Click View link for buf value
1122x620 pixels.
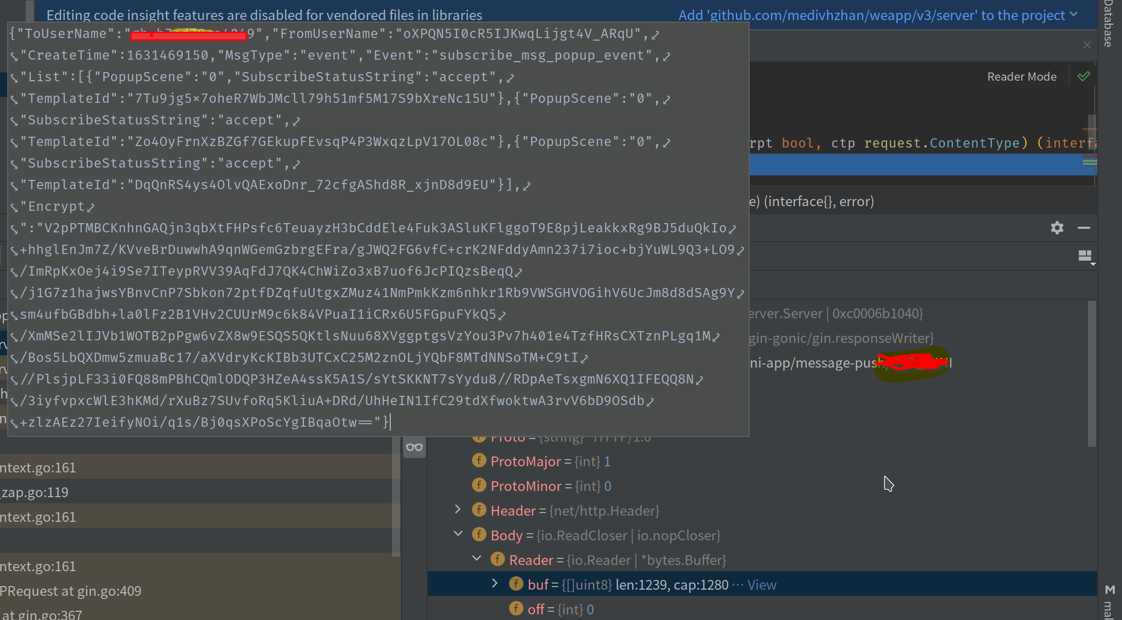tap(762, 585)
